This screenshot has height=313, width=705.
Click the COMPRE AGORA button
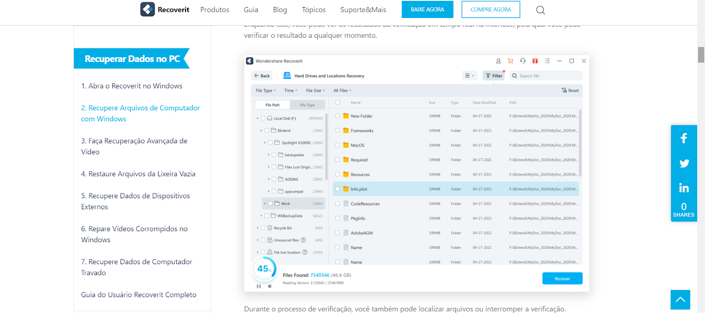tap(491, 10)
